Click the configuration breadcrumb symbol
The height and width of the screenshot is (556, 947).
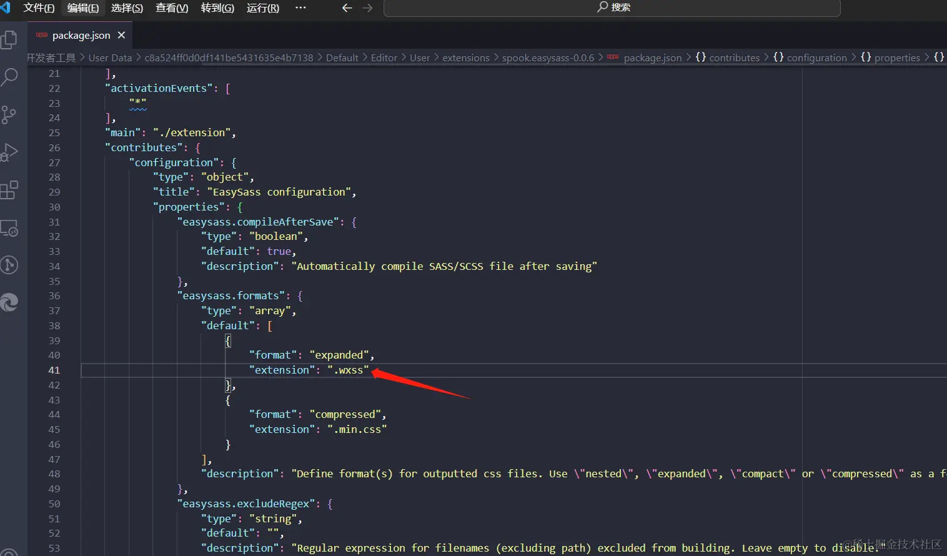(817, 57)
